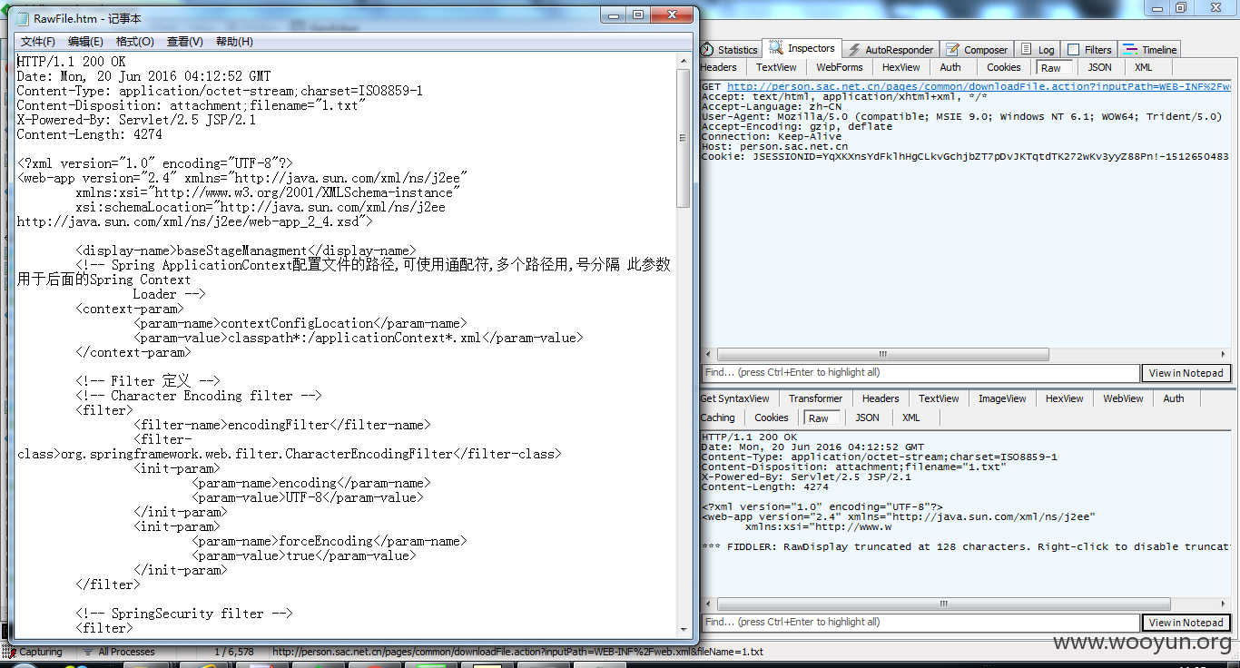Screen dimensions: 1240x668
Task: Click the 'encodingFilter' filter-name line
Action: click(x=281, y=425)
